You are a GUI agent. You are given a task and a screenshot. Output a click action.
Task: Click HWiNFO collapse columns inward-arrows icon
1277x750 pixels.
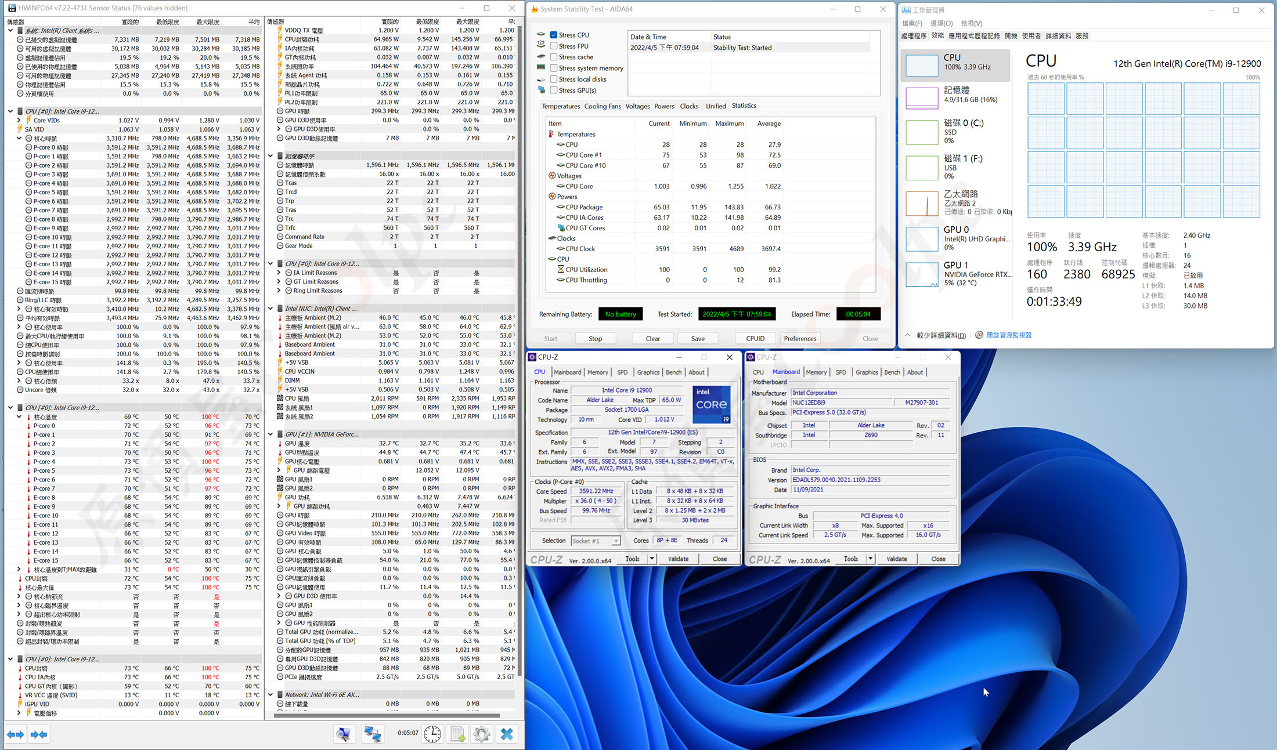coord(39,734)
